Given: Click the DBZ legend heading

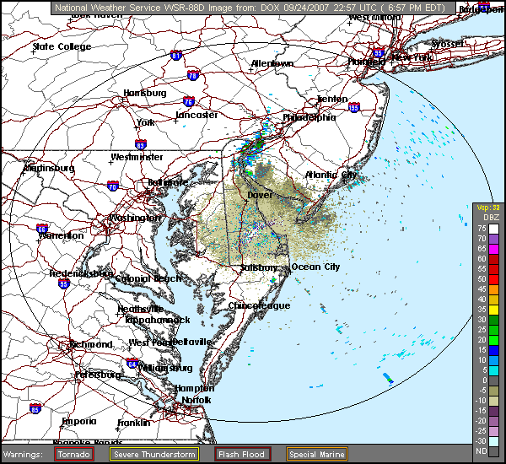Looking at the screenshot, I should (491, 218).
